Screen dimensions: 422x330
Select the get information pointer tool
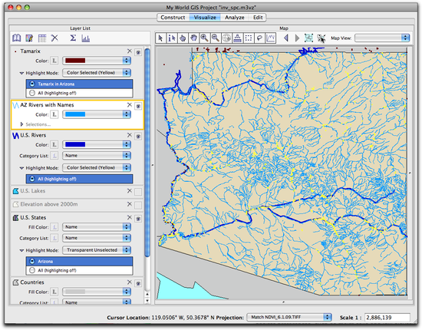tap(172, 38)
